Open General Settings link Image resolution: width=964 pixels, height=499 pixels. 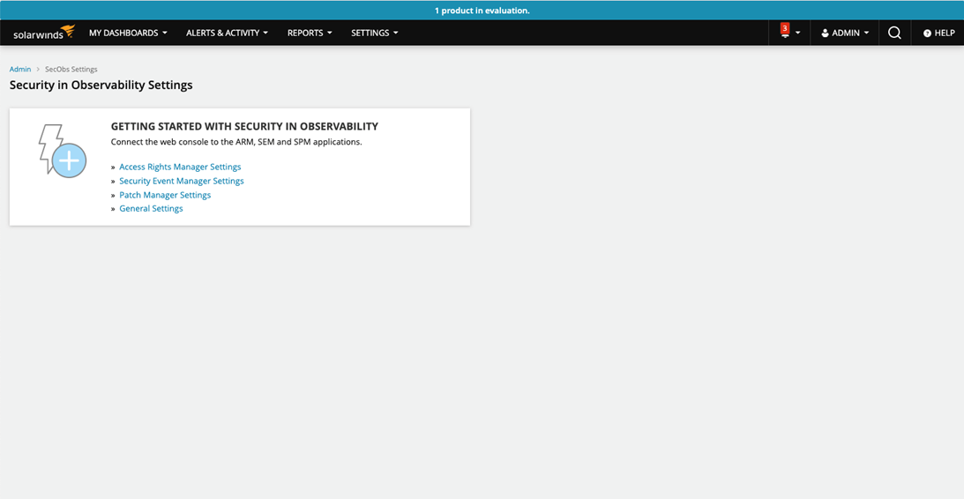[151, 208]
